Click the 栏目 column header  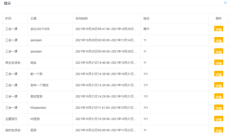8,18
